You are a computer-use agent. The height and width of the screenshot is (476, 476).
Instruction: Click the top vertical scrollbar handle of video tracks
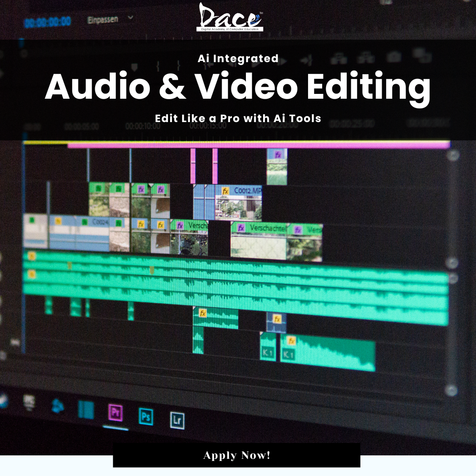pyautogui.click(x=453, y=156)
